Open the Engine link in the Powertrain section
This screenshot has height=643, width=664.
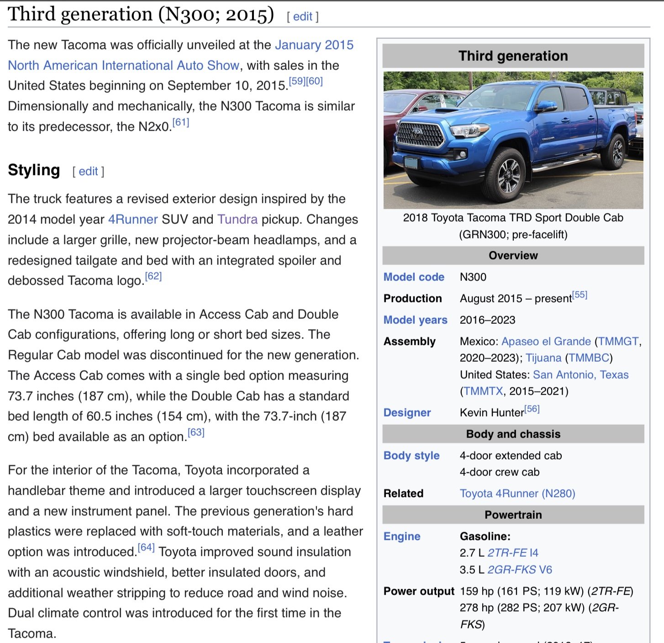402,537
